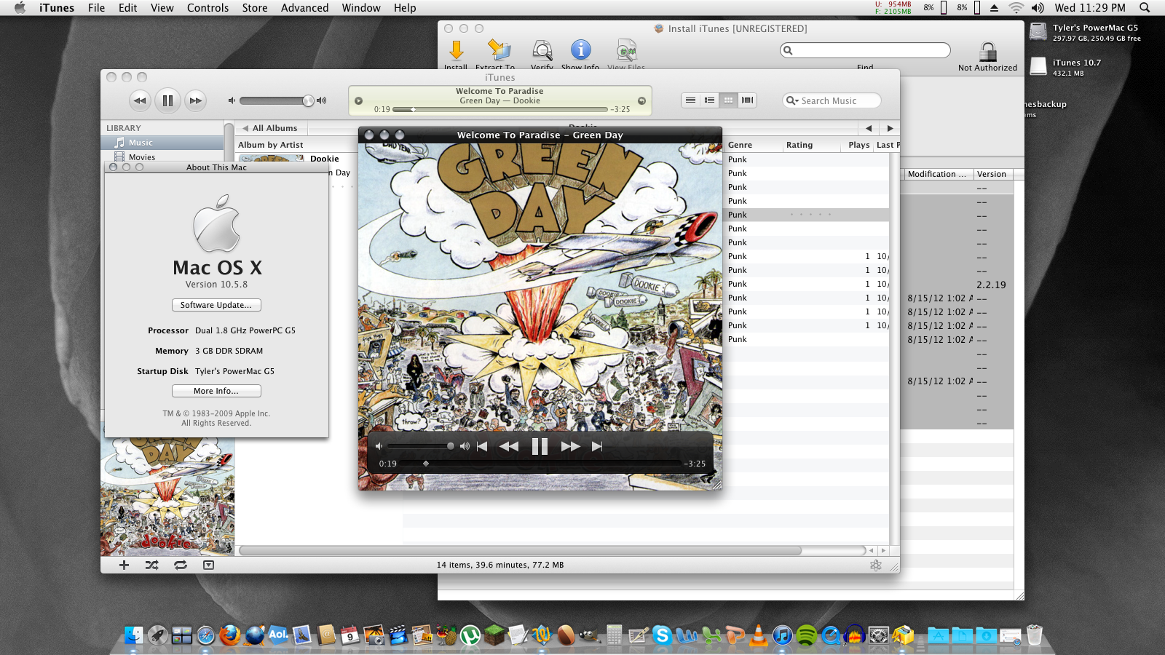This screenshot has width=1165, height=655.
Task: Go to next album using right arrow
Action: click(x=890, y=128)
